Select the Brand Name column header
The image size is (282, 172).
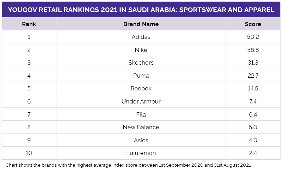[141, 24]
